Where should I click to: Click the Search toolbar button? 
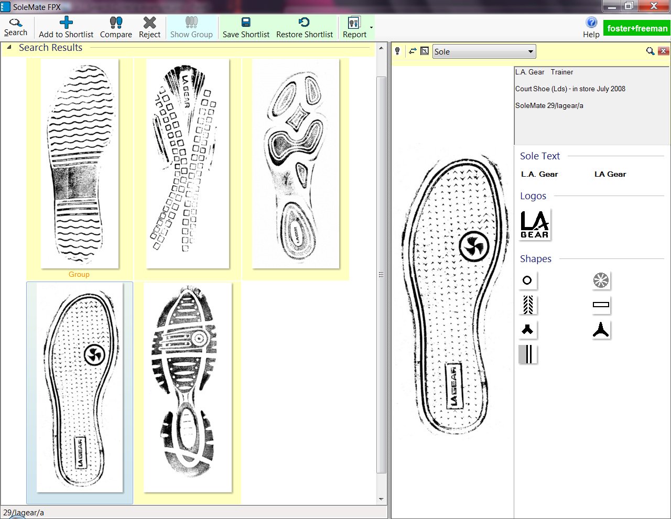coord(16,27)
